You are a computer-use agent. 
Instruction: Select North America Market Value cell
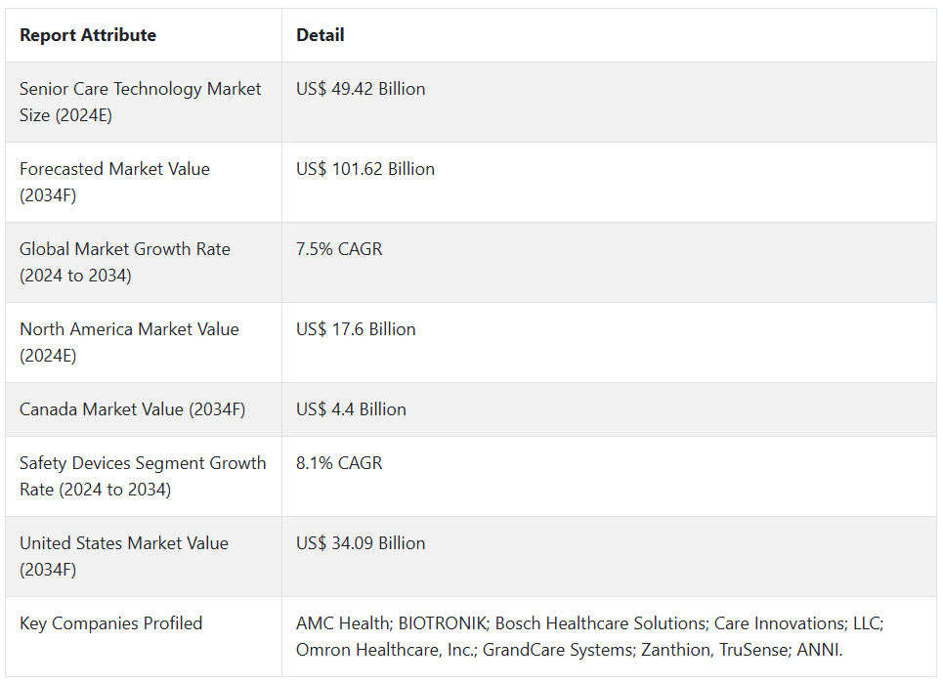pos(144,342)
